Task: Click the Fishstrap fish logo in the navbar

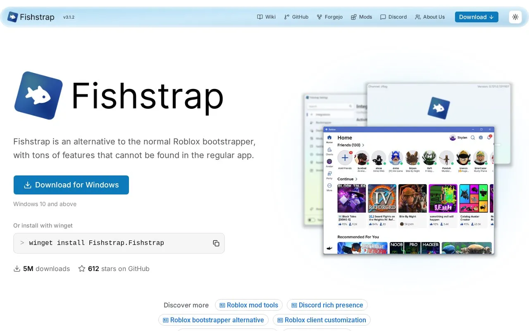Action: coord(12,17)
